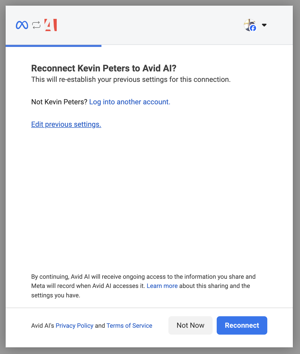Click the unfilled grey progress track
The image size is (300, 354).
click(x=197, y=45)
